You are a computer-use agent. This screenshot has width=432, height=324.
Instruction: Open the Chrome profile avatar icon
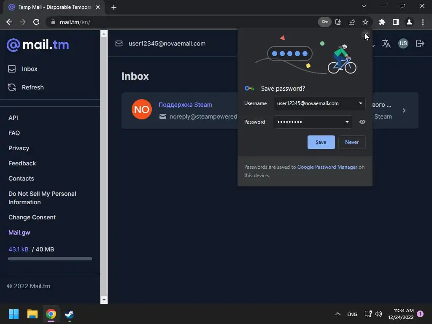(x=409, y=22)
